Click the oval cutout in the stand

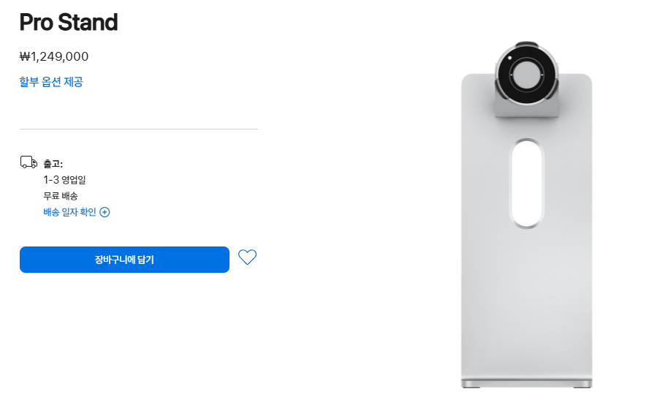click(527, 184)
